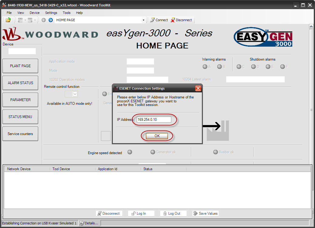Open the Remote control function combo box
The width and height of the screenshot is (315, 228).
(x=71, y=94)
